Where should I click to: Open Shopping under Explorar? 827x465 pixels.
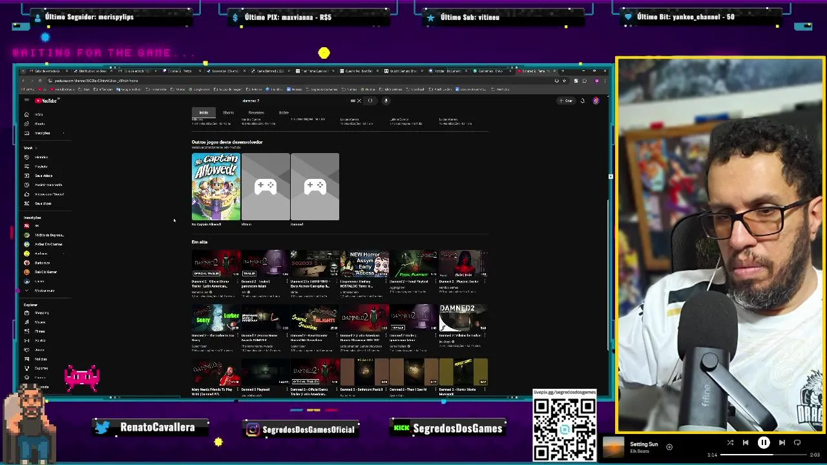(41, 313)
